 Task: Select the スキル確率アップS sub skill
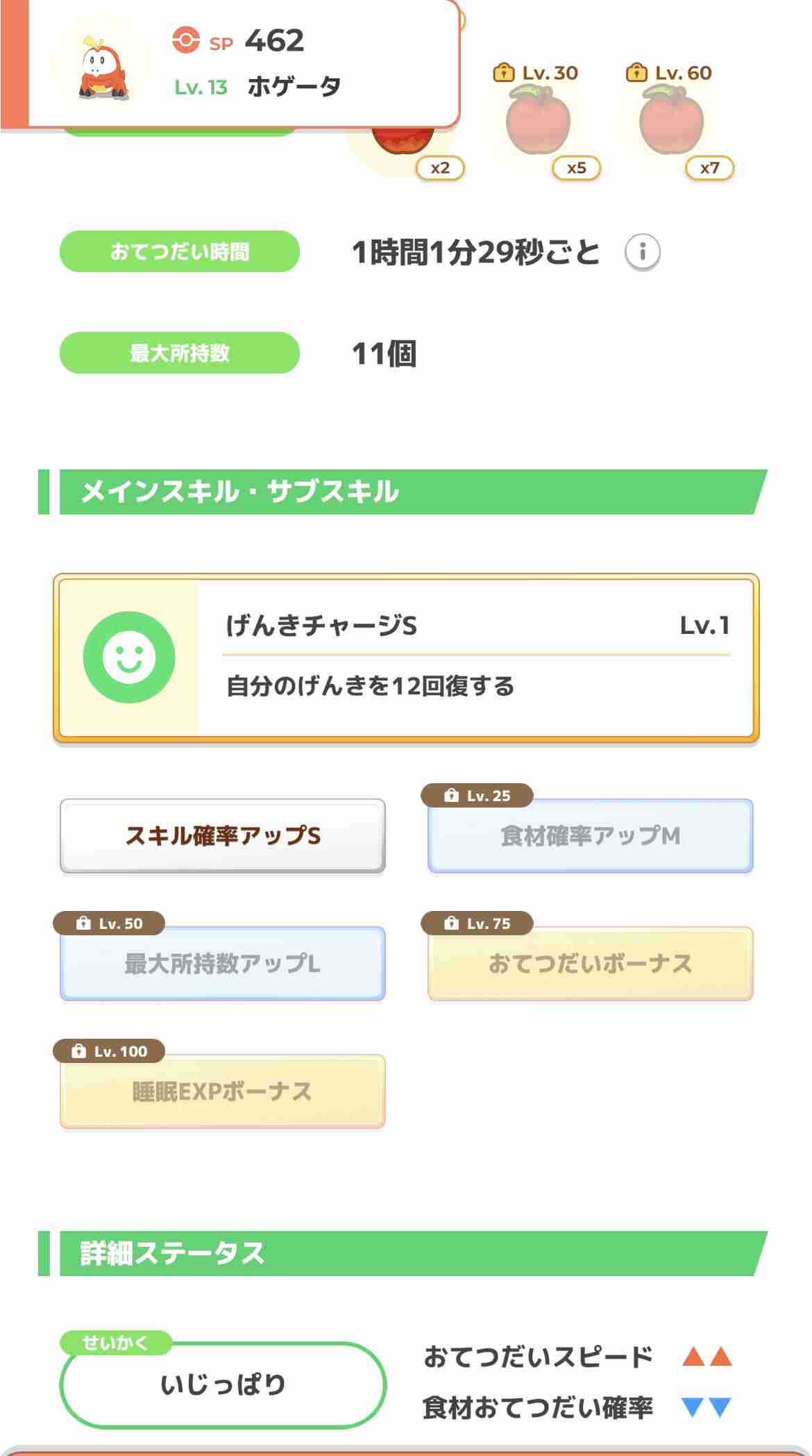[x=223, y=835]
